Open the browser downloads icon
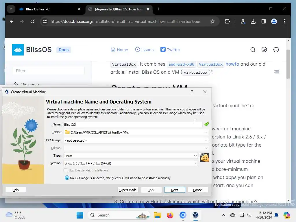Viewport: 296px width, 222px height. click(253, 21)
